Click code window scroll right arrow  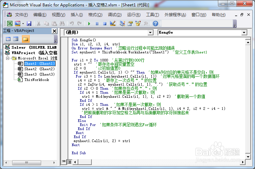(243, 162)
